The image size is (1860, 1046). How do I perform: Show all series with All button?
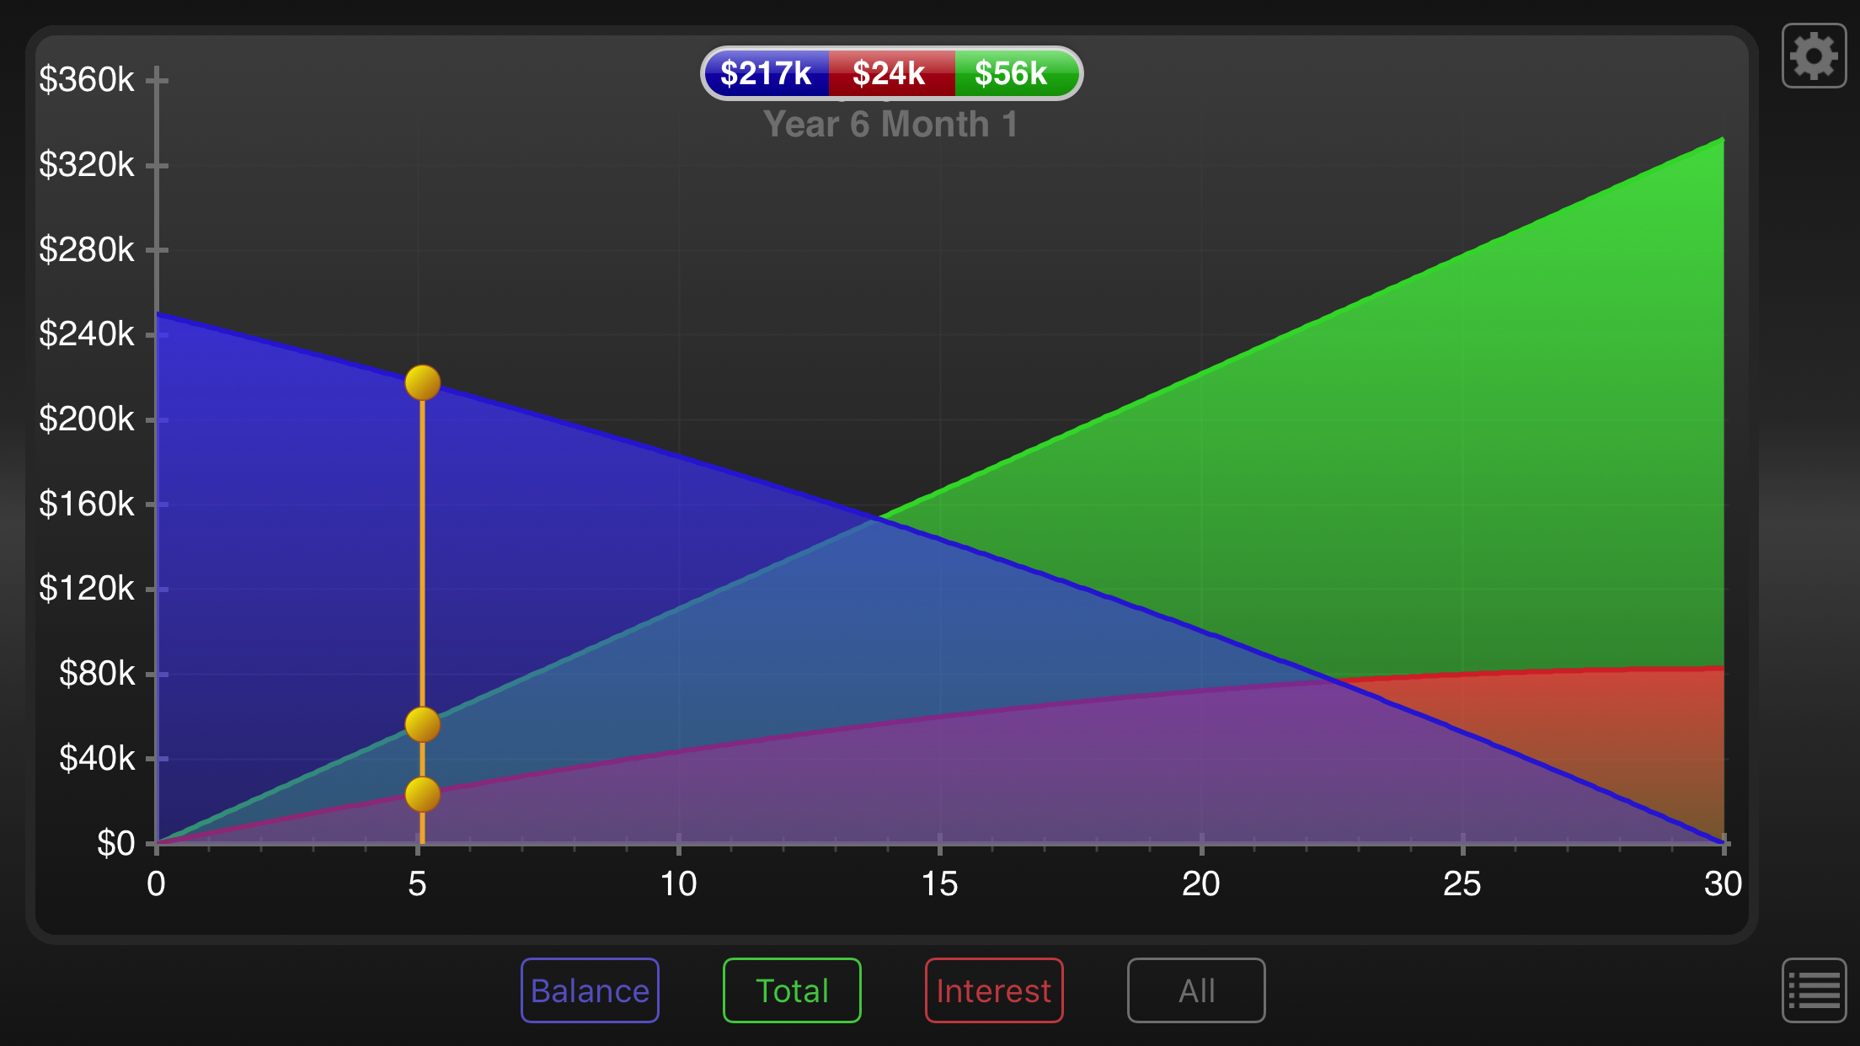1196,990
